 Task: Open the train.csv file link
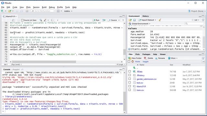tap(140, 90)
